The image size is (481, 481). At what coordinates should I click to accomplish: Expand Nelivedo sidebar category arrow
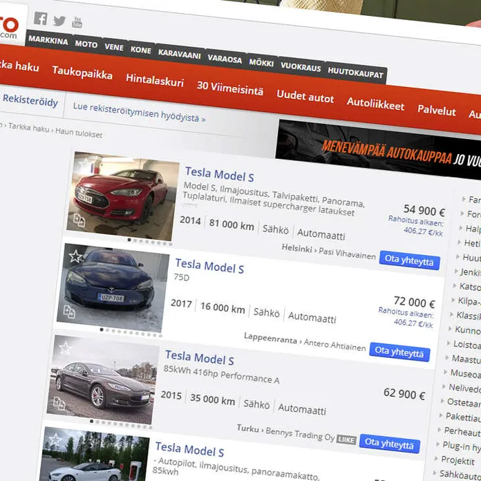click(x=444, y=386)
